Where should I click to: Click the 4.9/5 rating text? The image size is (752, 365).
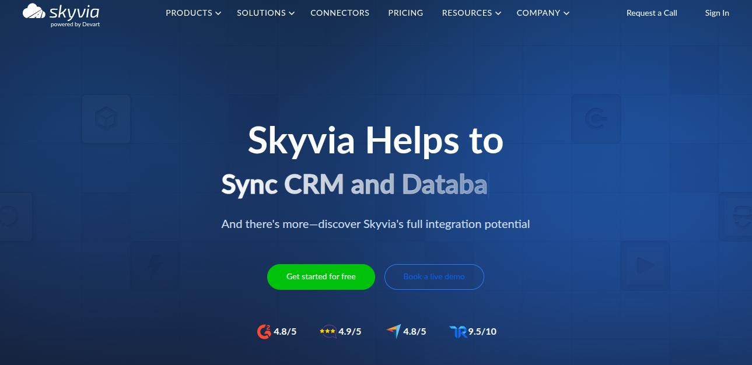(350, 332)
